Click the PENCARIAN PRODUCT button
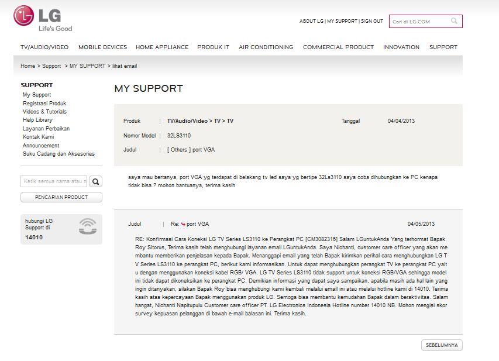The height and width of the screenshot is (361, 499). 61,197
